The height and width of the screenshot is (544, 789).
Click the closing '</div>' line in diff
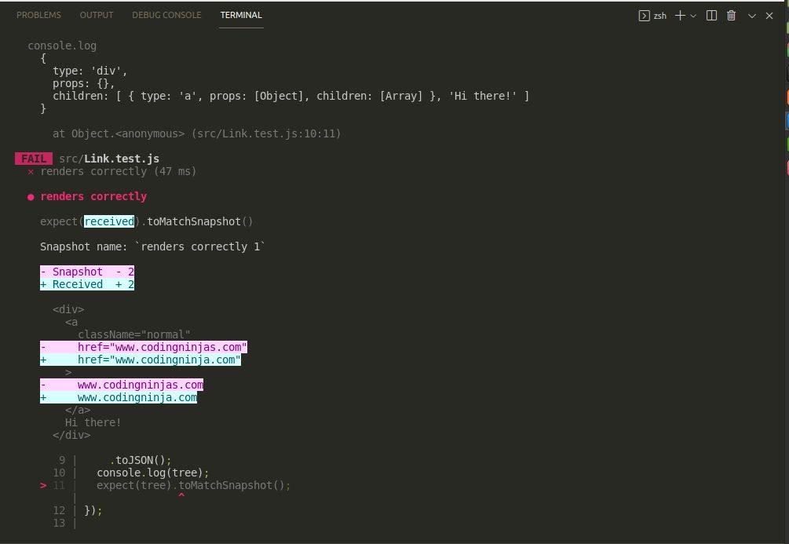71,436
